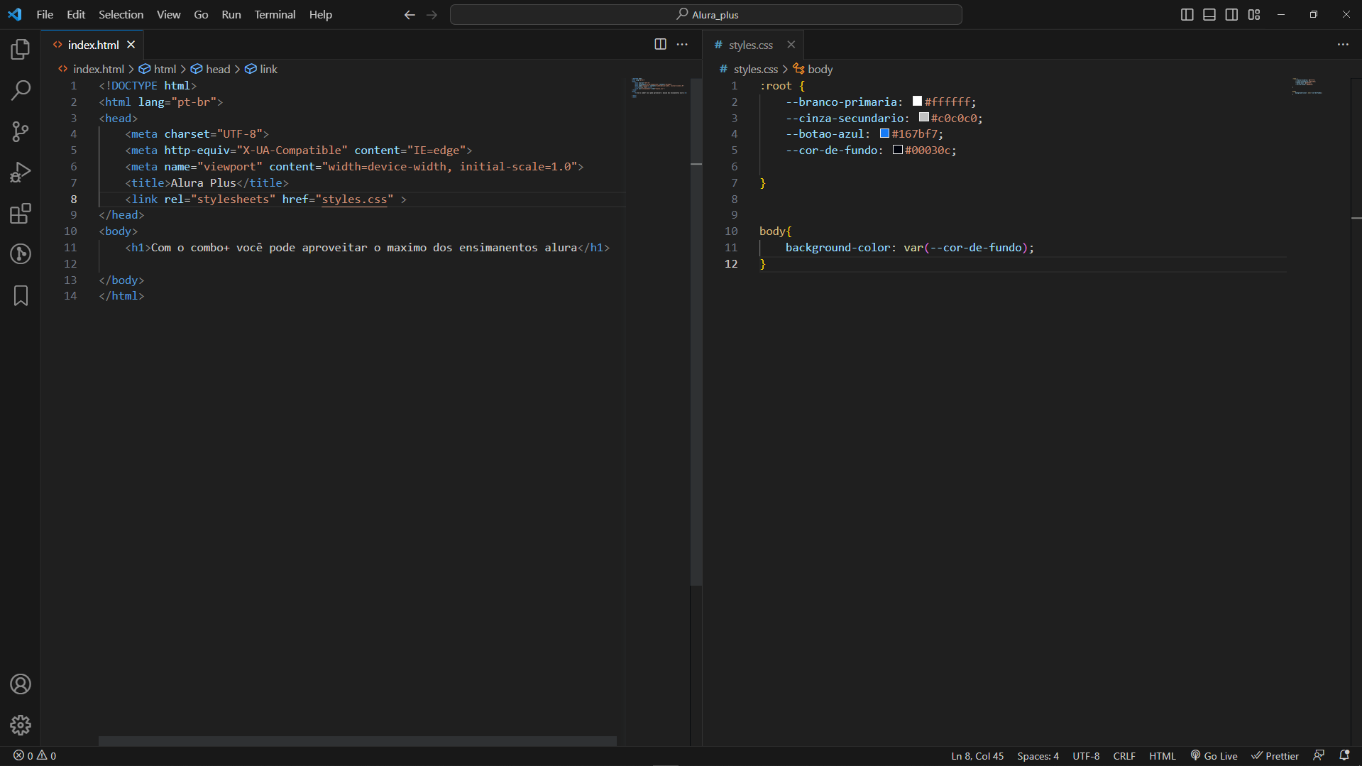Open more actions for the index.html editor group

(x=682, y=44)
